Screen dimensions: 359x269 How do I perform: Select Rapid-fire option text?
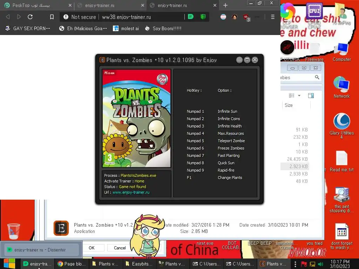pos(226,170)
